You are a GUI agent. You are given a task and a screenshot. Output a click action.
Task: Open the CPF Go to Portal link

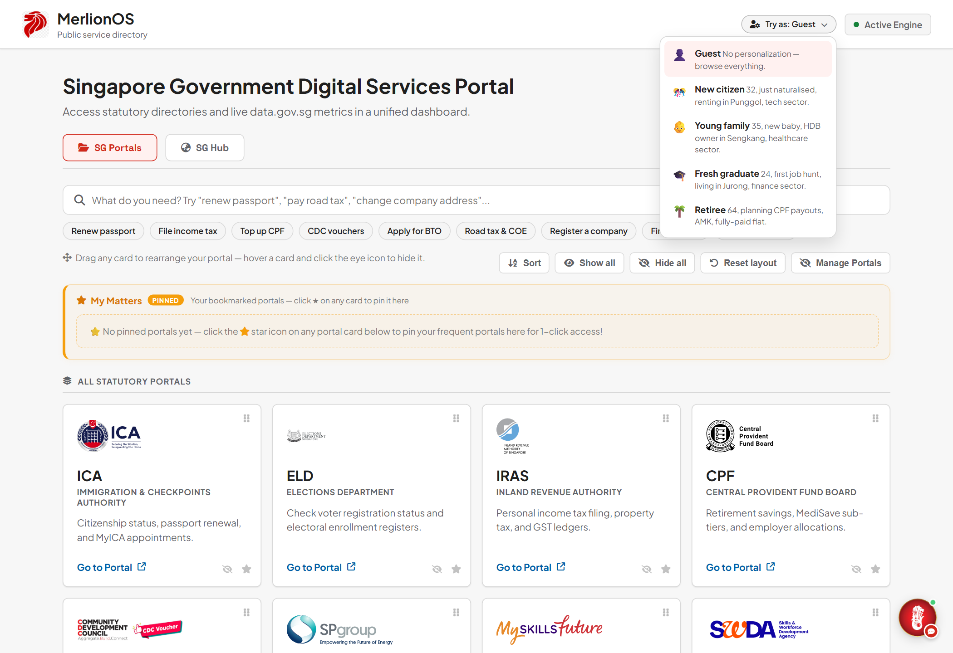click(x=741, y=567)
